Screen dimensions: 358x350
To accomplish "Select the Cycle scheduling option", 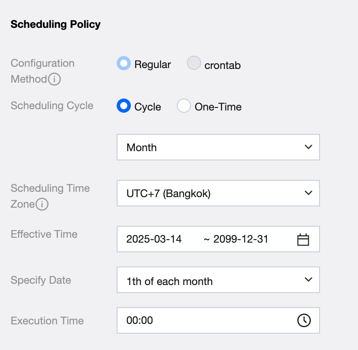I will click(124, 106).
